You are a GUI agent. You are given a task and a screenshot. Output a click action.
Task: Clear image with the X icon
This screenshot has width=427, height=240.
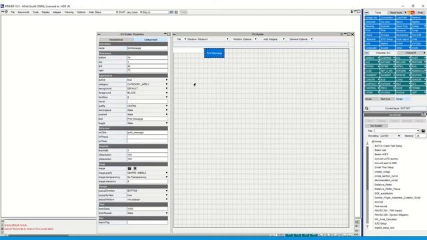click(135, 169)
